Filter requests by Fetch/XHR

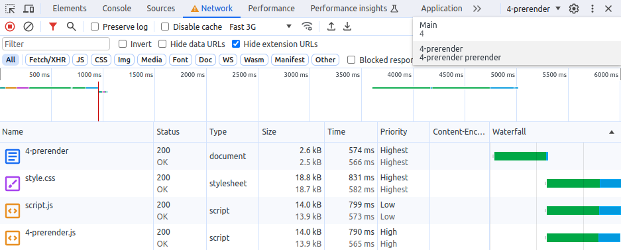tap(48, 60)
